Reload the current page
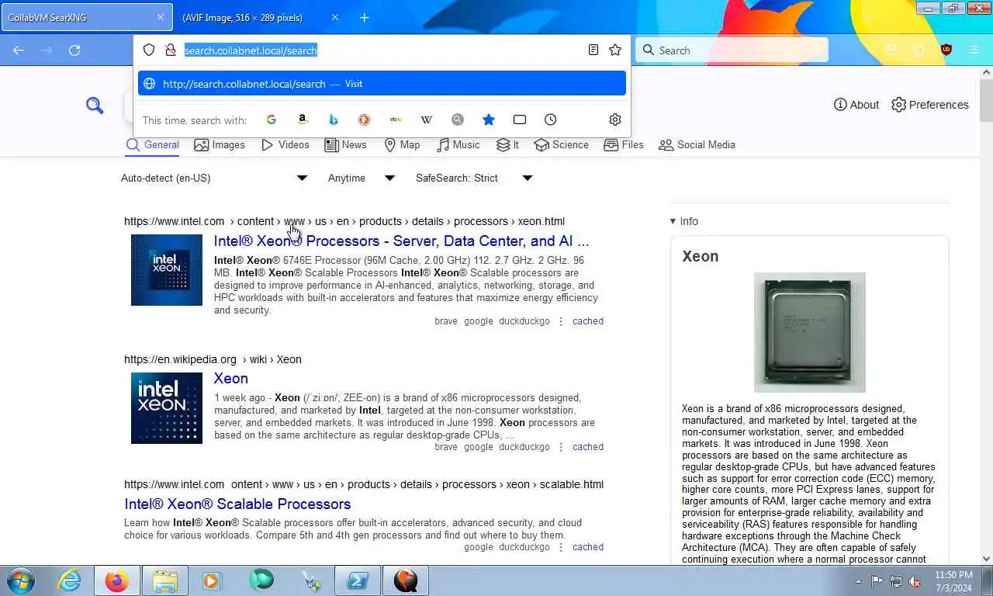The width and height of the screenshot is (993, 596). [74, 50]
